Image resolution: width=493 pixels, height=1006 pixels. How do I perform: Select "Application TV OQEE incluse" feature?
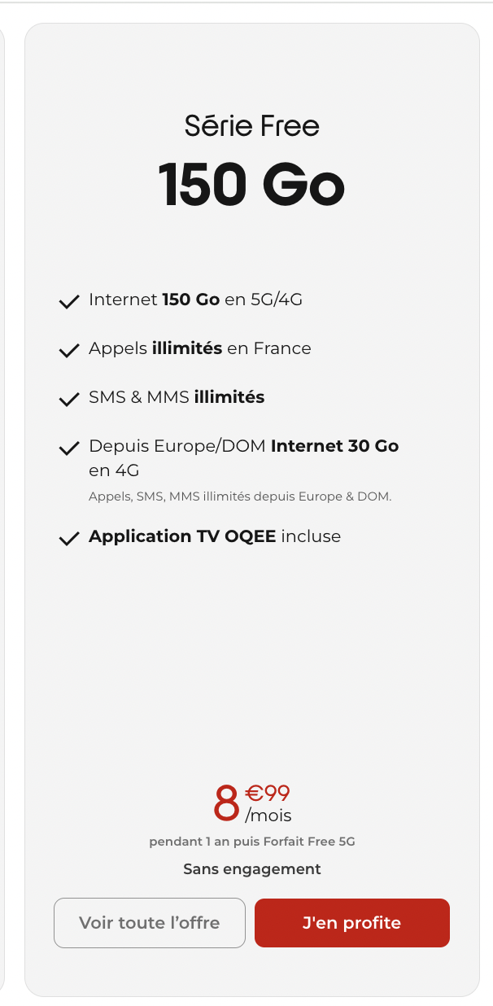215,536
